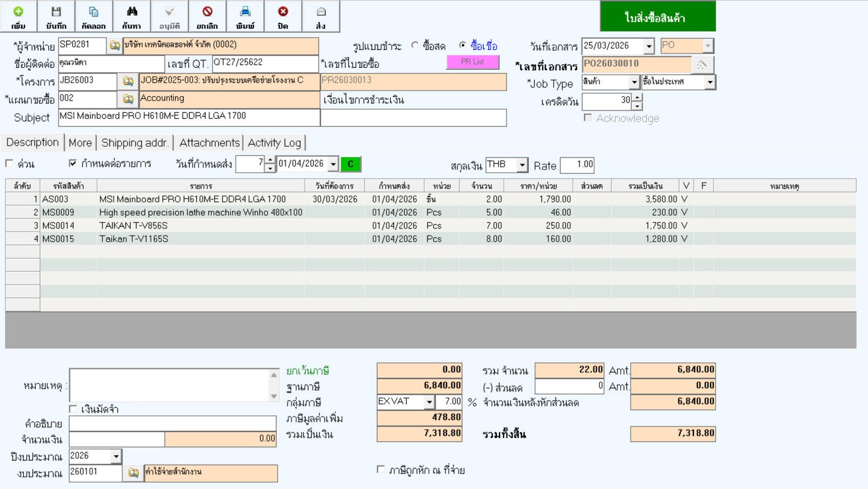
Task: Click the add new (เพิ่ม) toolbar icon
Action: [x=18, y=16]
